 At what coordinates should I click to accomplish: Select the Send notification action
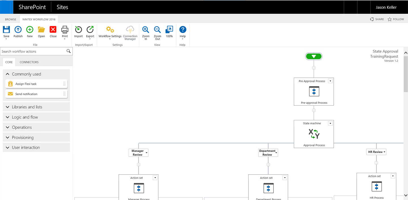pos(36,94)
